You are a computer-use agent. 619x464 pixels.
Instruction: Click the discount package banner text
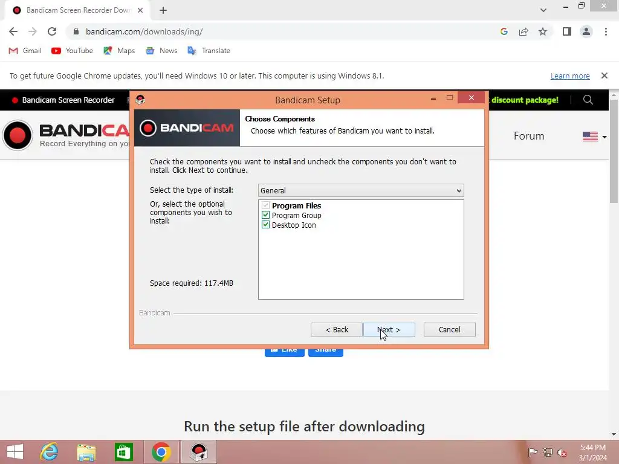pos(525,100)
